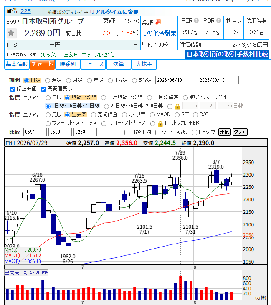Open the 決算 tab
Image resolution: width=271 pixels, height=305 pixels.
[119, 64]
